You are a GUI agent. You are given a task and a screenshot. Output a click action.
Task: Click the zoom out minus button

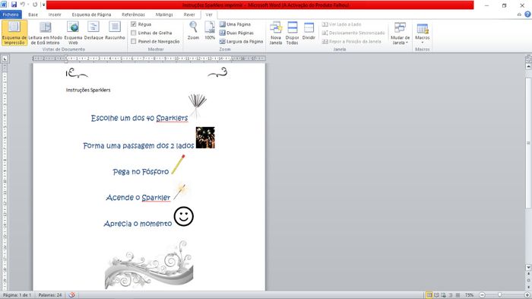point(482,295)
